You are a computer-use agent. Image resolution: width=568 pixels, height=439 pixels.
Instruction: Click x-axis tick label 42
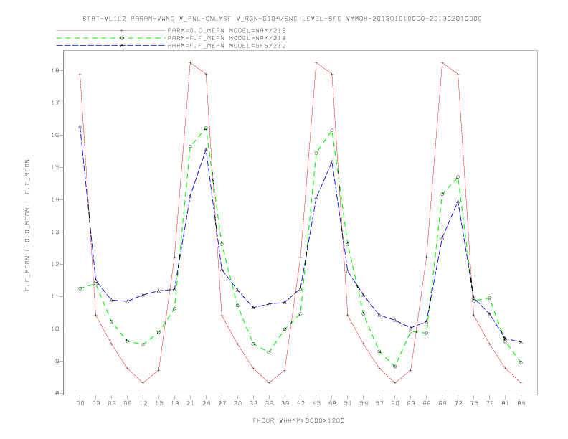point(300,403)
